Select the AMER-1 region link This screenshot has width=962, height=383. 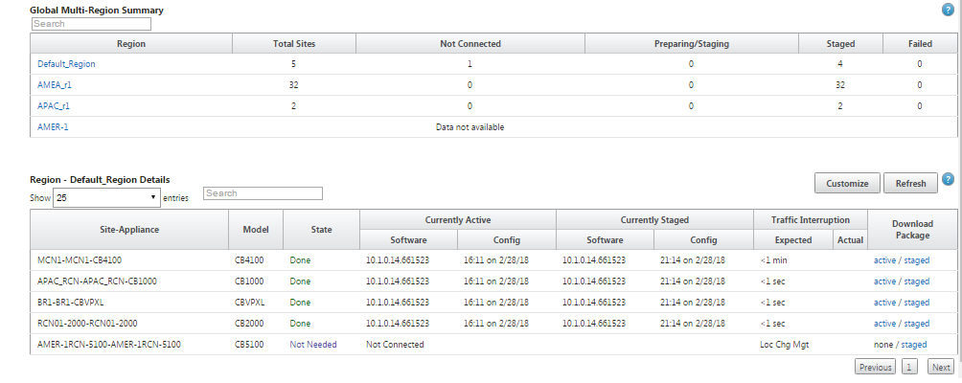52,126
